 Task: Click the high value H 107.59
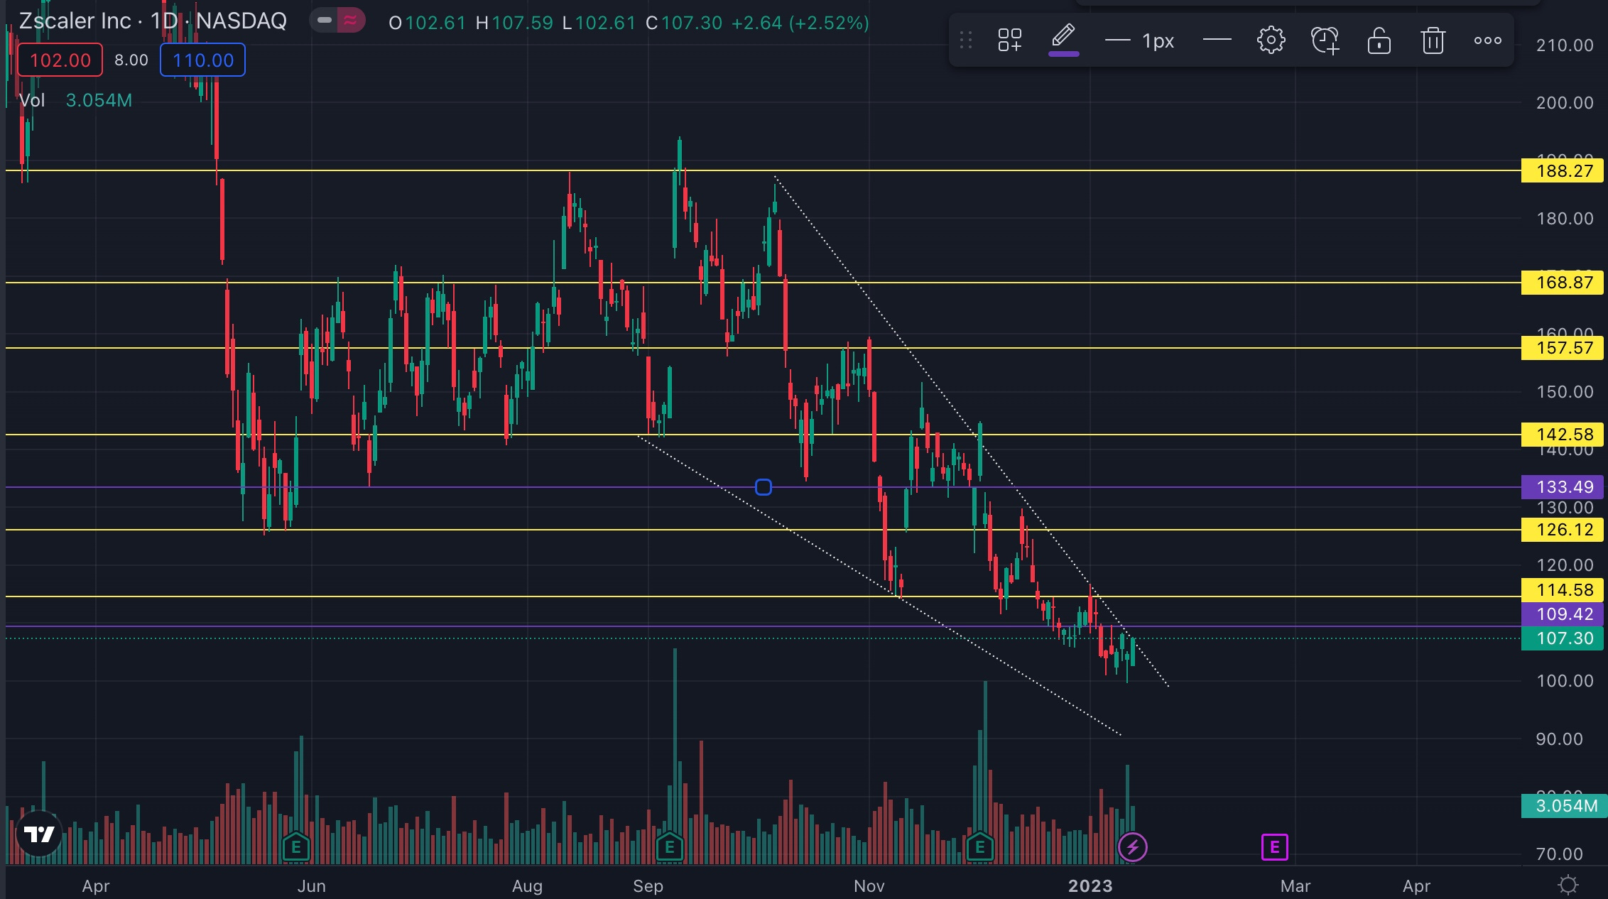(x=514, y=23)
